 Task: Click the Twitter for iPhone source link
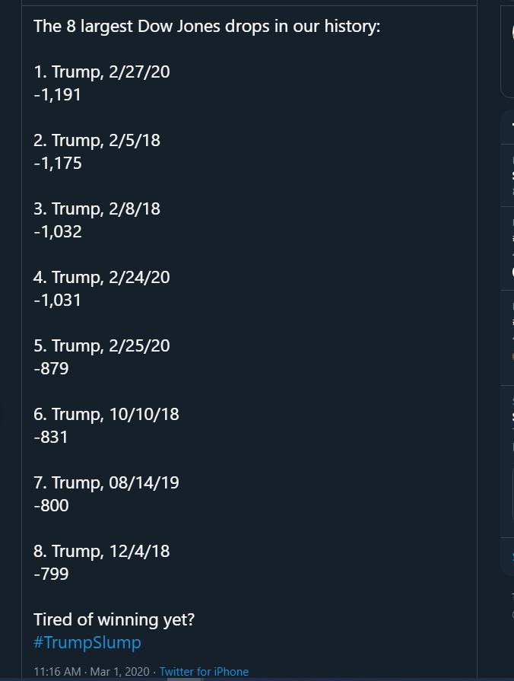204,671
